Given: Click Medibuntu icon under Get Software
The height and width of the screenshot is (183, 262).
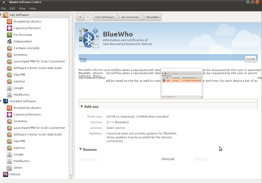Looking at the screenshot, I should tap(9, 95).
